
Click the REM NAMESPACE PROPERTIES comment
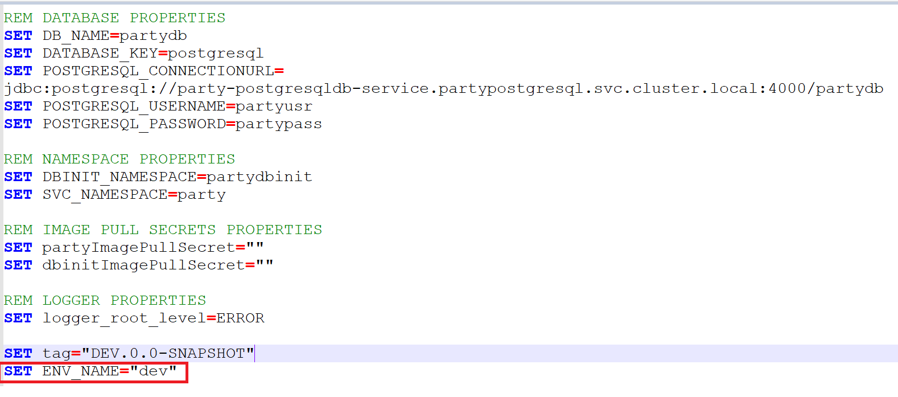[119, 159]
